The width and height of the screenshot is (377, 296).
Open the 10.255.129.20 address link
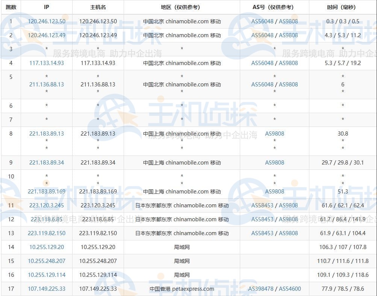[46, 247]
